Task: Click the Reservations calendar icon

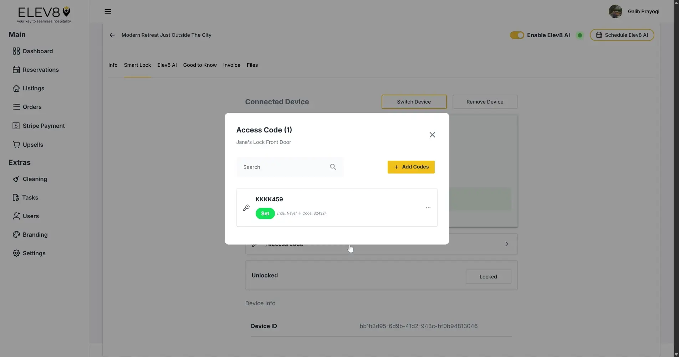Action: (x=16, y=70)
